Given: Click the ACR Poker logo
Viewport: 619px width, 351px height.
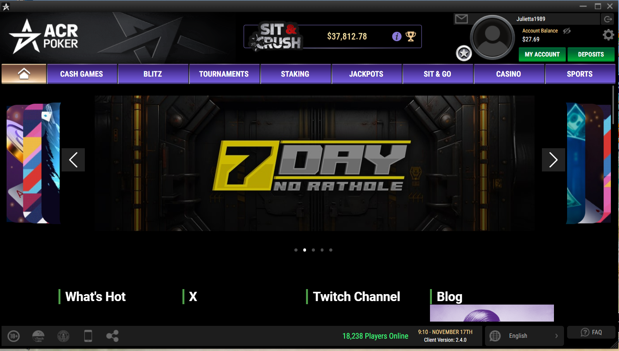Looking at the screenshot, I should pos(43,36).
